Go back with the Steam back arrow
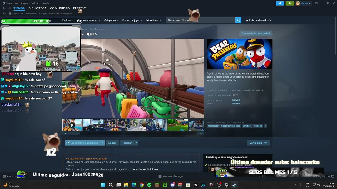Image resolution: width=337 pixels, height=189 pixels. coord(4,8)
